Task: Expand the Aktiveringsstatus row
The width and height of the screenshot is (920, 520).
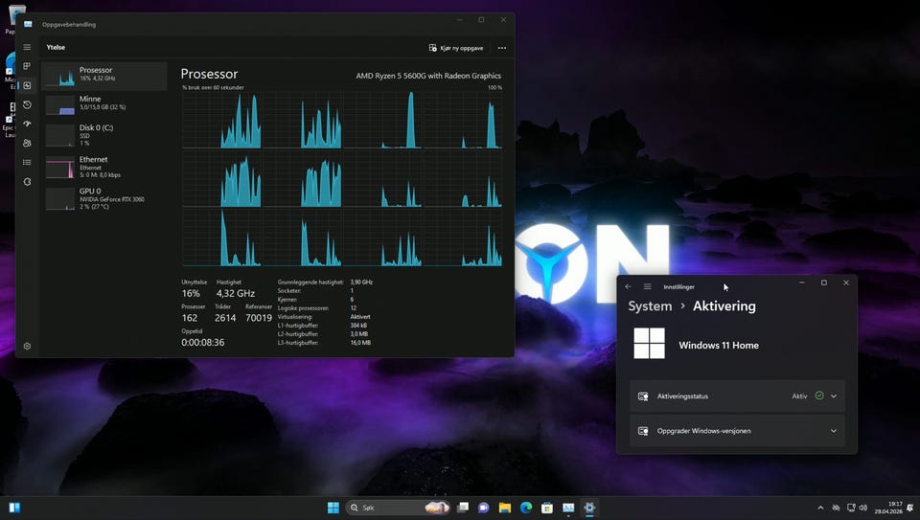Action: [x=834, y=396]
